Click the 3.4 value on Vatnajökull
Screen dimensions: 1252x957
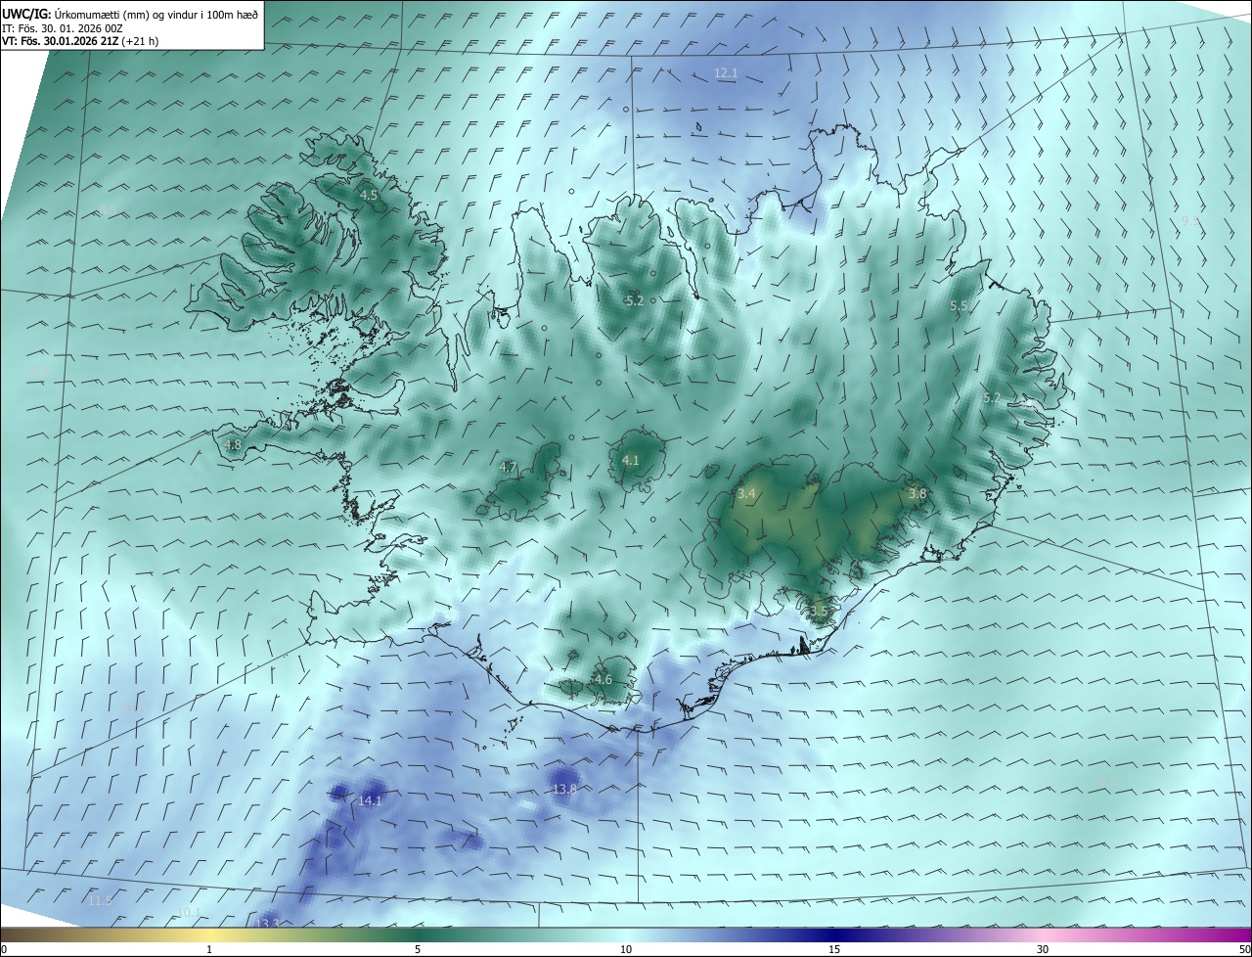(746, 494)
